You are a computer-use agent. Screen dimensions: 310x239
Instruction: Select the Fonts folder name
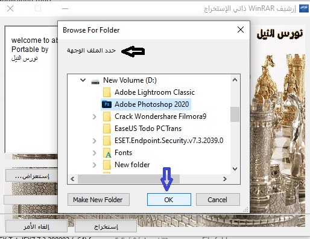coord(123,153)
